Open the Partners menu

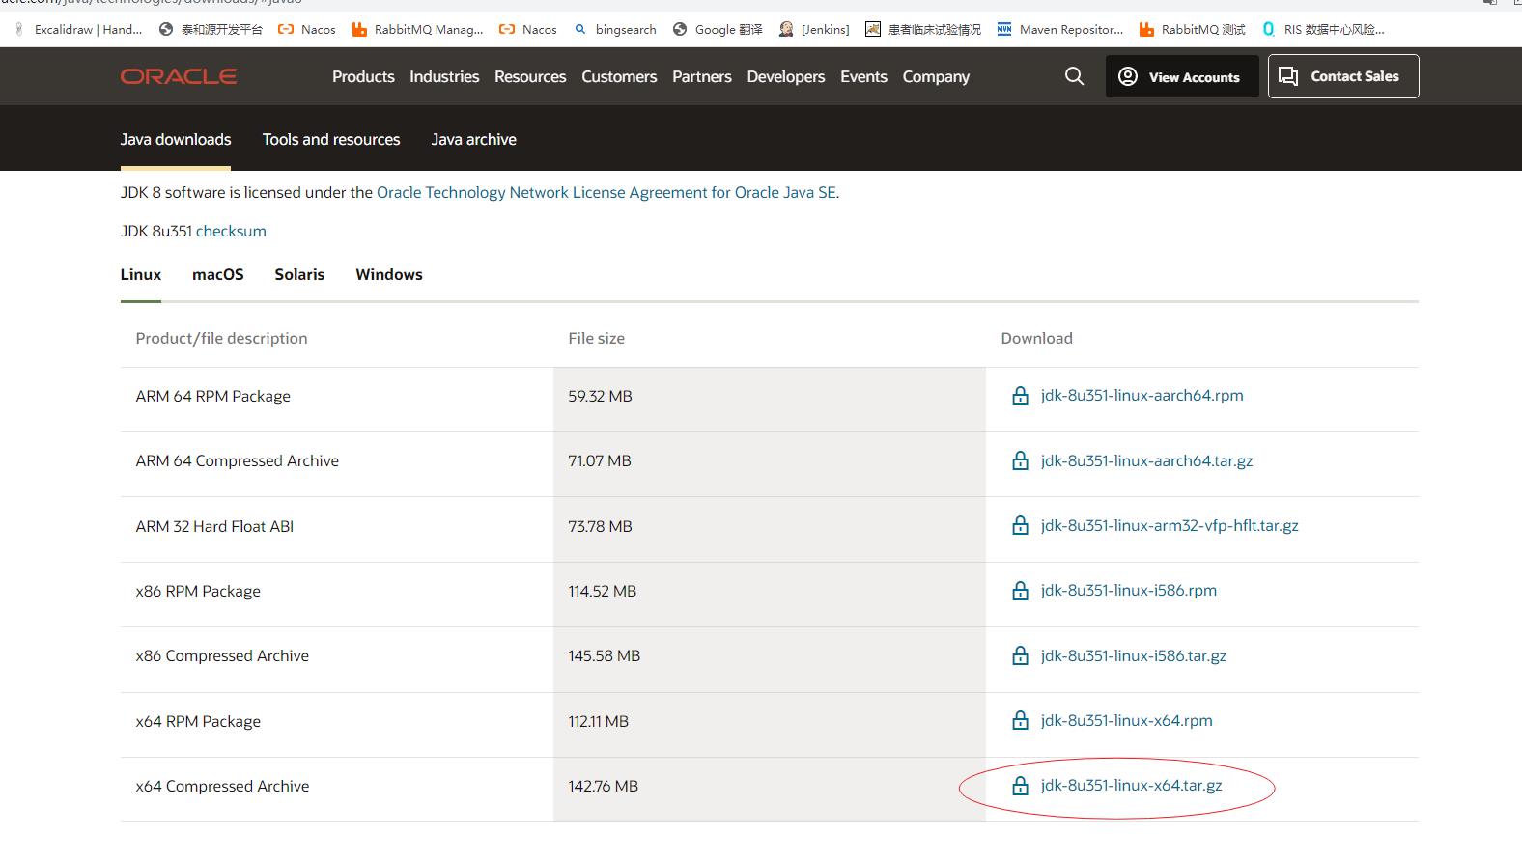point(702,76)
